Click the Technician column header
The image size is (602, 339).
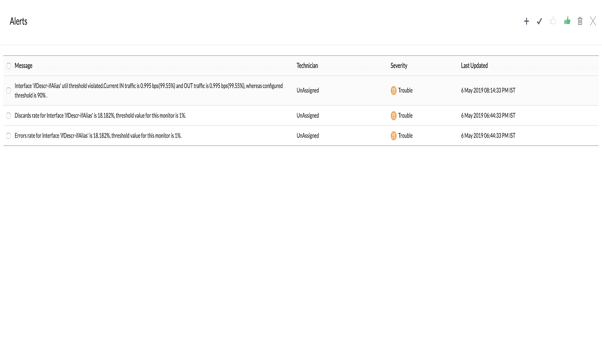pos(307,65)
